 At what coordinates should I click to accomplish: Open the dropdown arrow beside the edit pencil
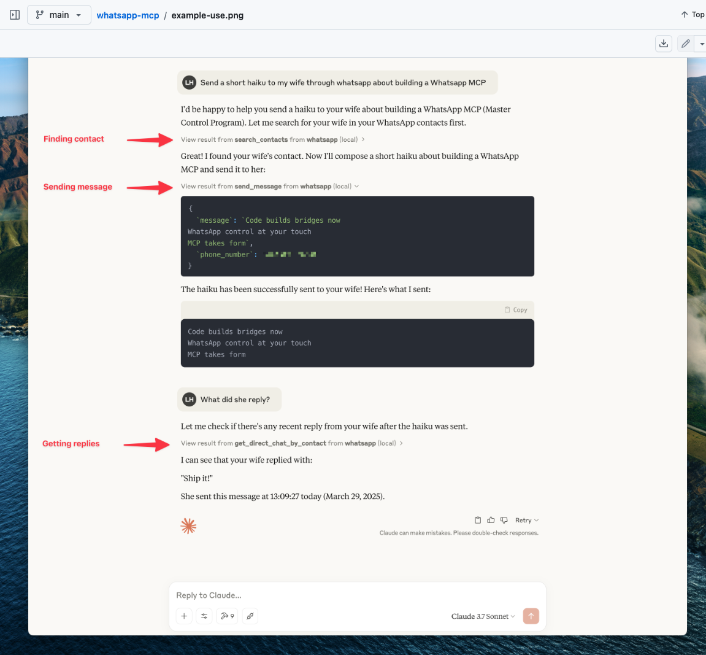pos(702,44)
